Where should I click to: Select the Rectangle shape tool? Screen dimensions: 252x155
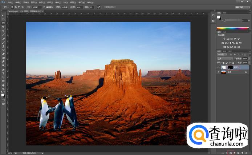tap(3, 81)
